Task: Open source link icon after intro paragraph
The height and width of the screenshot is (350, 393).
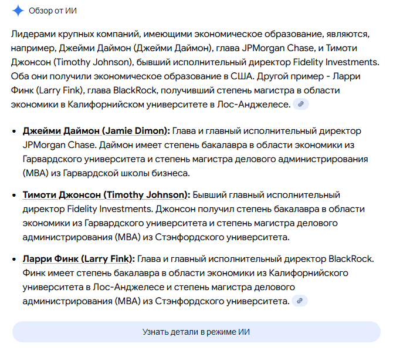Action: (x=300, y=104)
